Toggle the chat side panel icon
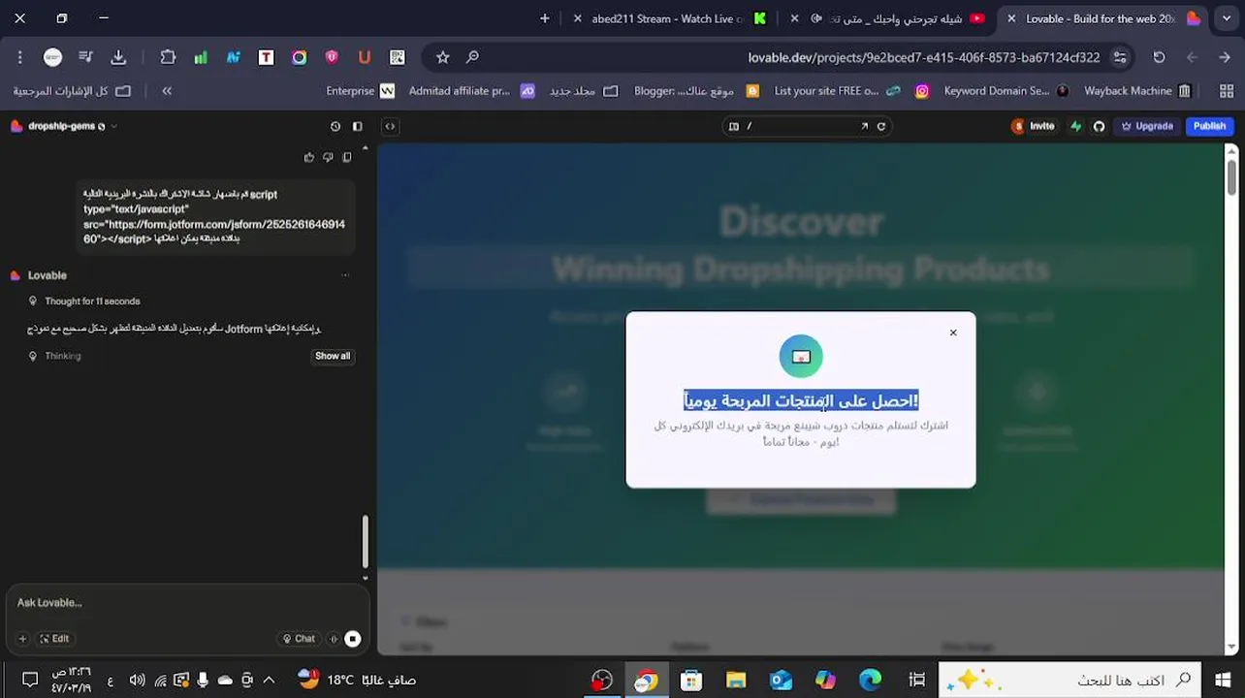The width and height of the screenshot is (1245, 698). click(358, 126)
